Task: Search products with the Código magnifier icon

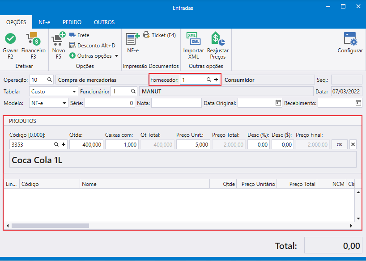Action: coord(56,145)
